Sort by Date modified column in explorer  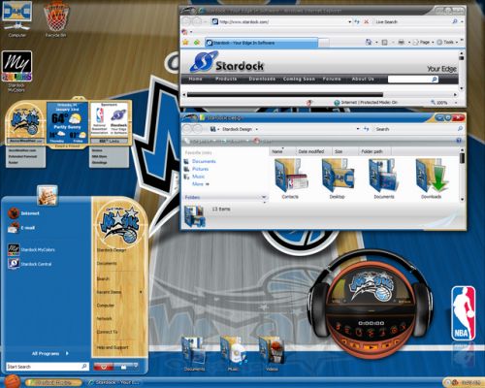point(310,151)
